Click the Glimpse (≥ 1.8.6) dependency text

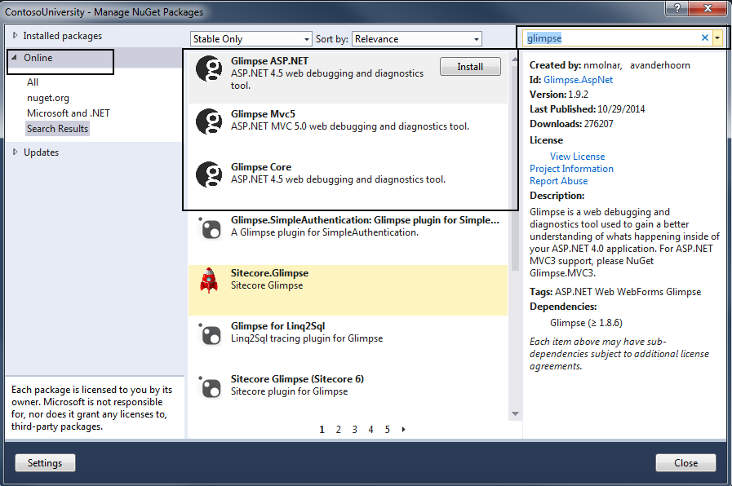tap(586, 323)
